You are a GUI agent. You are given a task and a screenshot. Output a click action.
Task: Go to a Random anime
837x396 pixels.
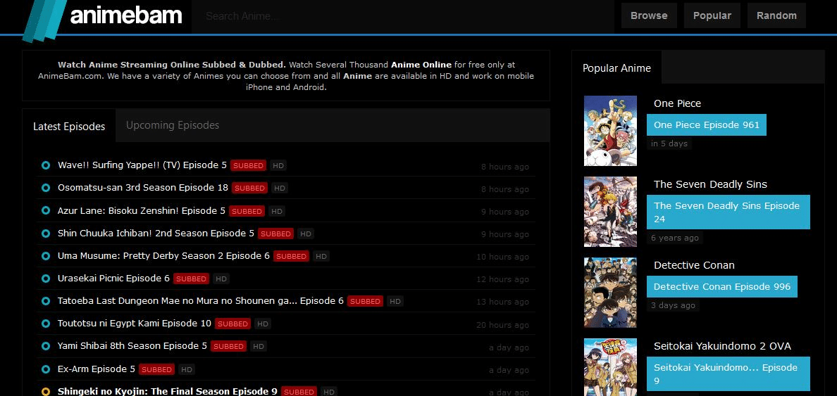[776, 15]
